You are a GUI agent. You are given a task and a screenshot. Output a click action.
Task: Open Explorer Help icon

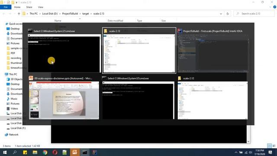click(x=275, y=7)
